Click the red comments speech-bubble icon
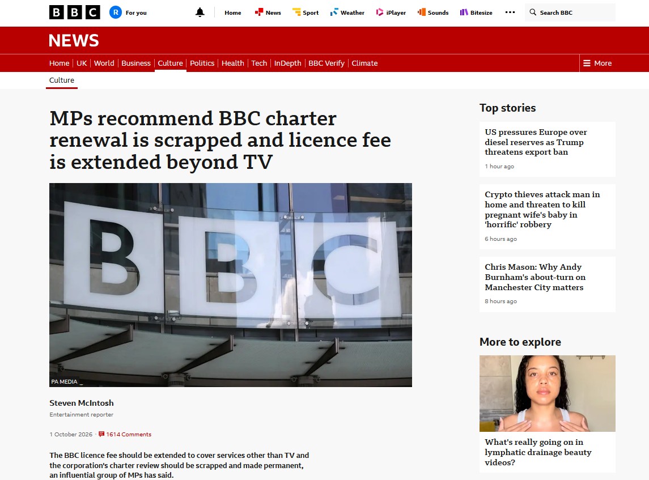Viewport: 649px width, 480px height. coord(101,435)
